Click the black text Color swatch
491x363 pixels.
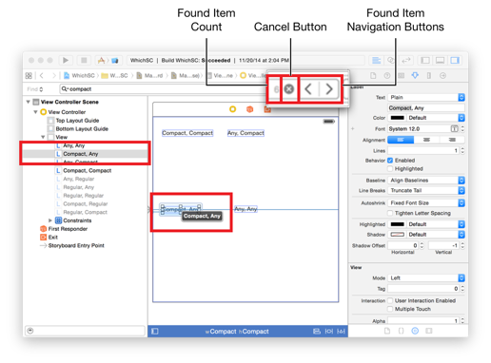[397, 118]
